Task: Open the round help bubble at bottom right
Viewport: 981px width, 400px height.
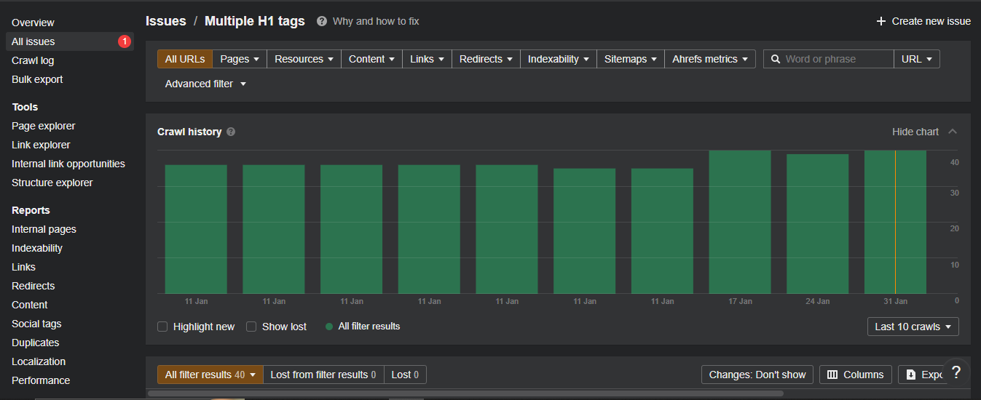Action: (x=956, y=372)
